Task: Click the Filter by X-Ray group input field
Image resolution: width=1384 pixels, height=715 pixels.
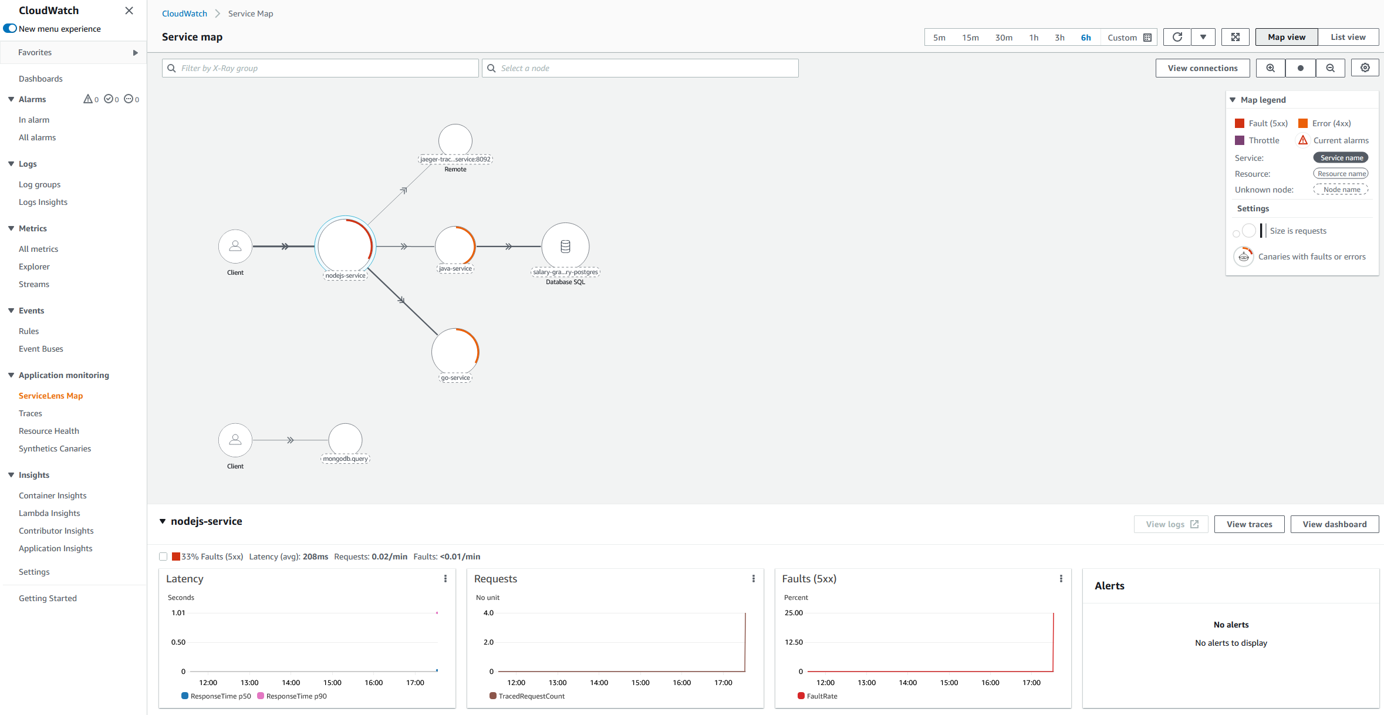Action: (319, 68)
